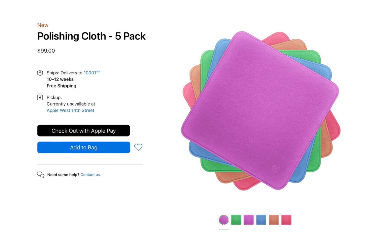This screenshot has width=386, height=248.
Task: Click the Apple logo on the purple cloth
Action: point(276,169)
